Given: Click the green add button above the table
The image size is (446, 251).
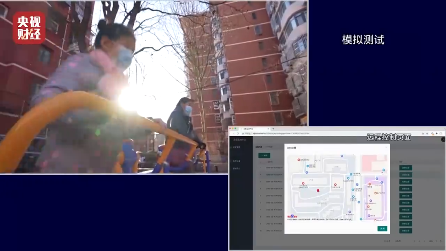Looking at the screenshot, I should (x=264, y=156).
